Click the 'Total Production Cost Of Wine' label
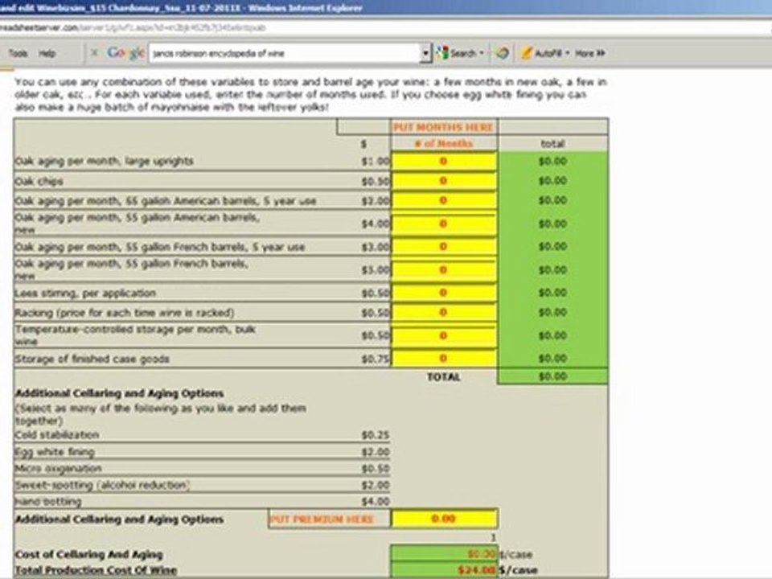 coord(96,570)
